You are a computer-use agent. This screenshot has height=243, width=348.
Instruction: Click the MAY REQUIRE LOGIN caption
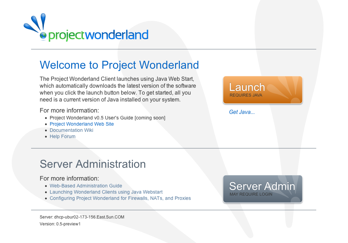[251, 194]
